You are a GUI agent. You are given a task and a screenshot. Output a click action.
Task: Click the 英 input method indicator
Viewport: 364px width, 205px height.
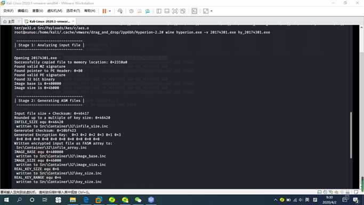[x=307, y=200]
